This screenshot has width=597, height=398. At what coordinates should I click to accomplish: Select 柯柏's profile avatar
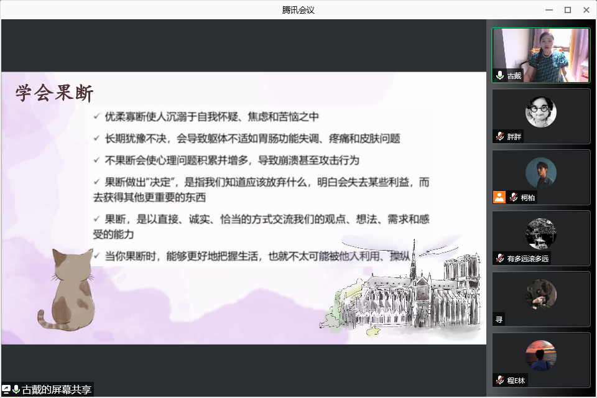tap(540, 173)
